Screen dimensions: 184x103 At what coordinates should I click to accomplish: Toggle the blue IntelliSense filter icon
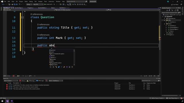(x=59, y=67)
